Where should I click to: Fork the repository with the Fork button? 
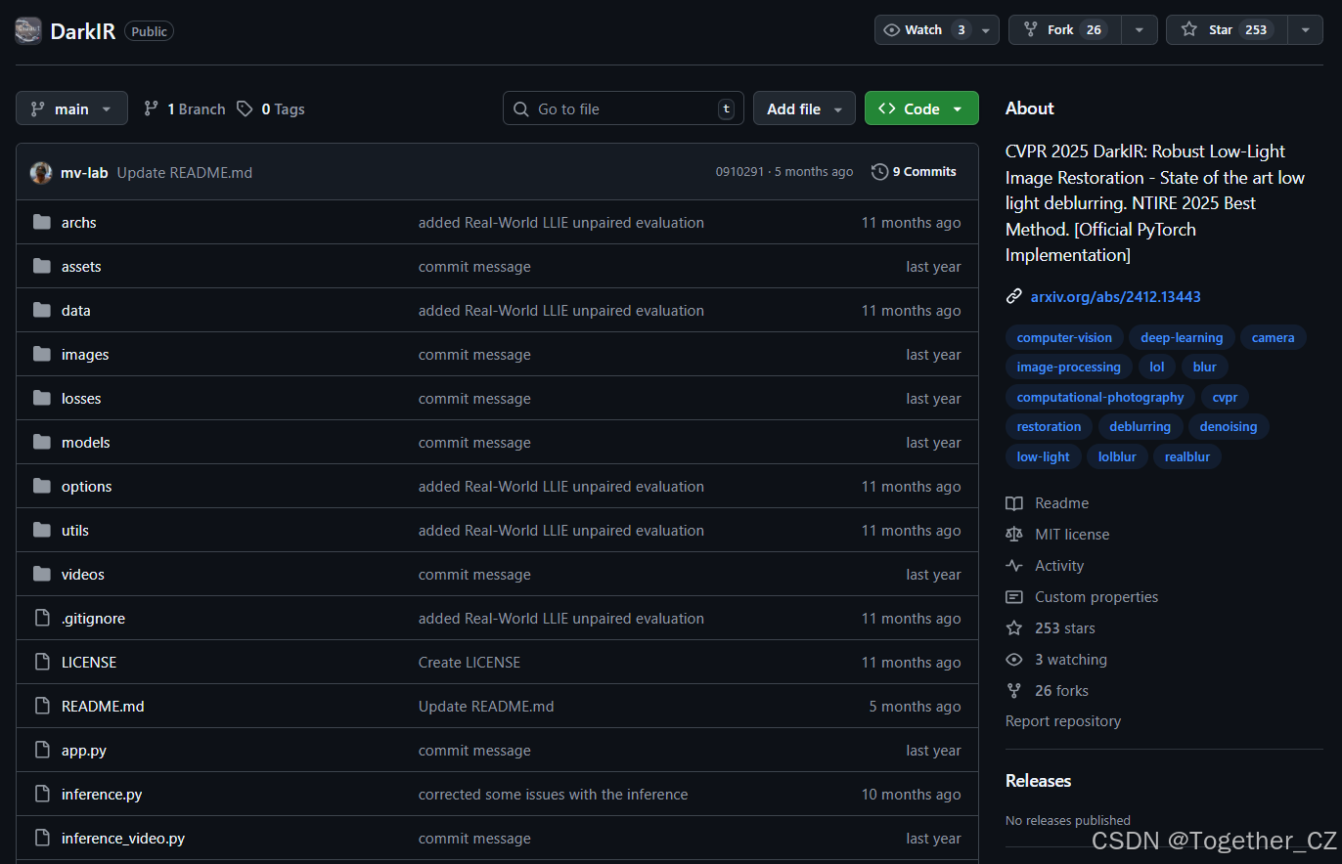(1065, 30)
